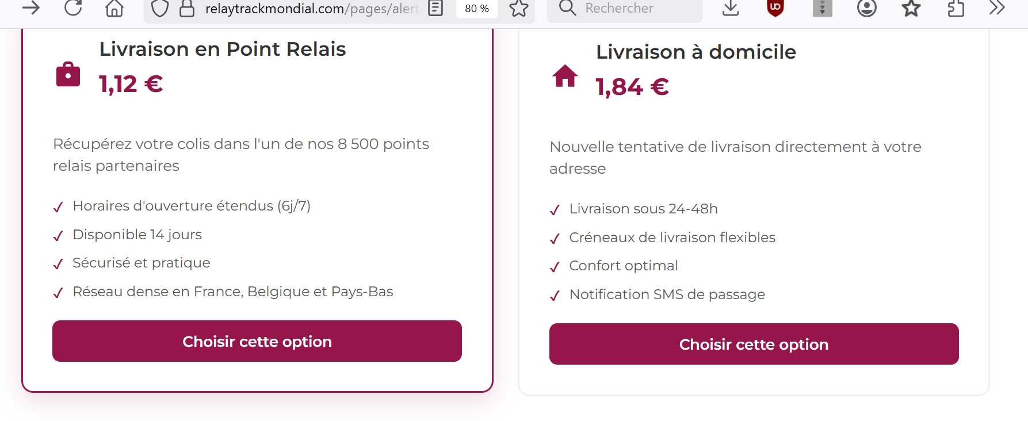Toggle reader view in the address bar
1028x421 pixels.
pos(435,8)
